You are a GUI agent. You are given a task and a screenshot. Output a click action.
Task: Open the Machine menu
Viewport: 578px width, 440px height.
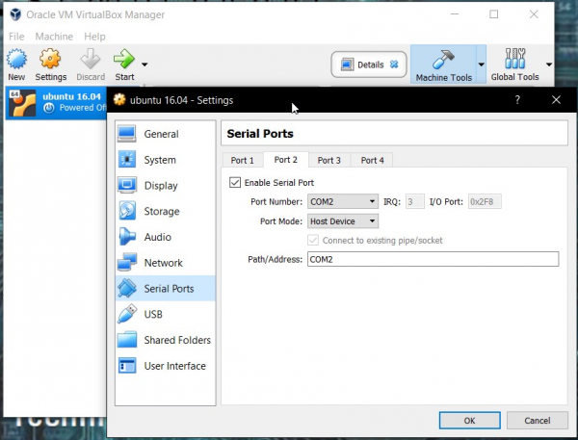point(54,37)
